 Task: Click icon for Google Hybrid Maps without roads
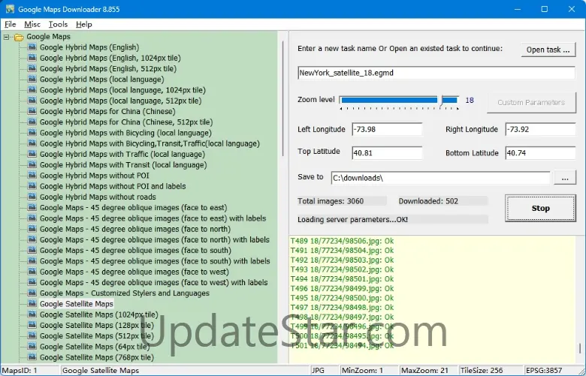point(32,197)
